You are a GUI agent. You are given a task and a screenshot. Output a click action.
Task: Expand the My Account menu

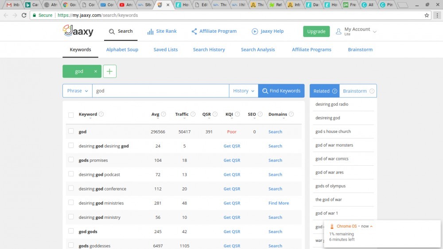click(x=375, y=31)
